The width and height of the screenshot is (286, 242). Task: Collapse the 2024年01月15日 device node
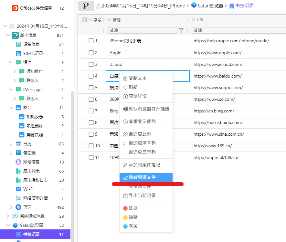pyautogui.click(x=5, y=26)
